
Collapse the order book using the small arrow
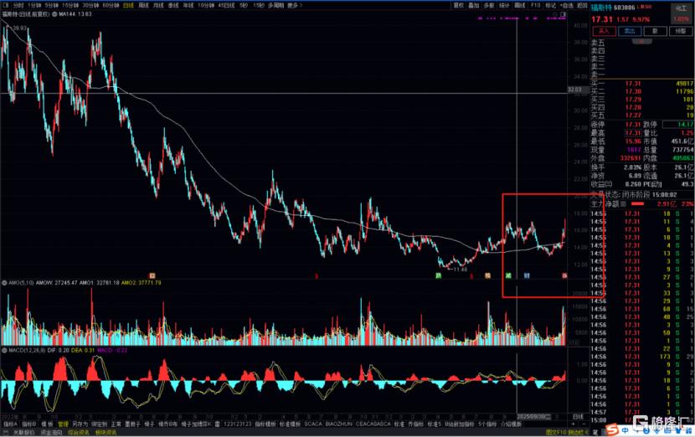641,41
